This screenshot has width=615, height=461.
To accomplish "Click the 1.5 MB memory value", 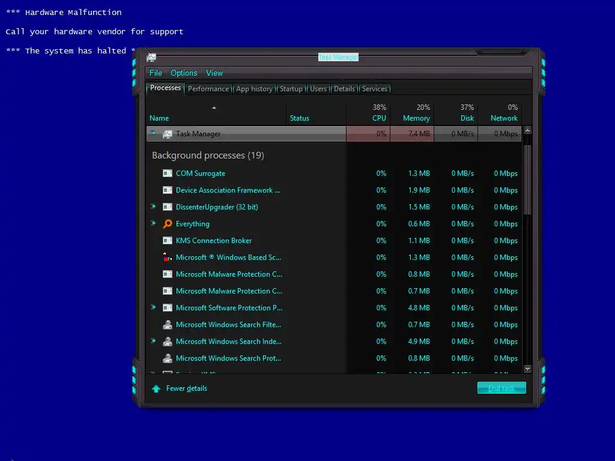I will 419,207.
